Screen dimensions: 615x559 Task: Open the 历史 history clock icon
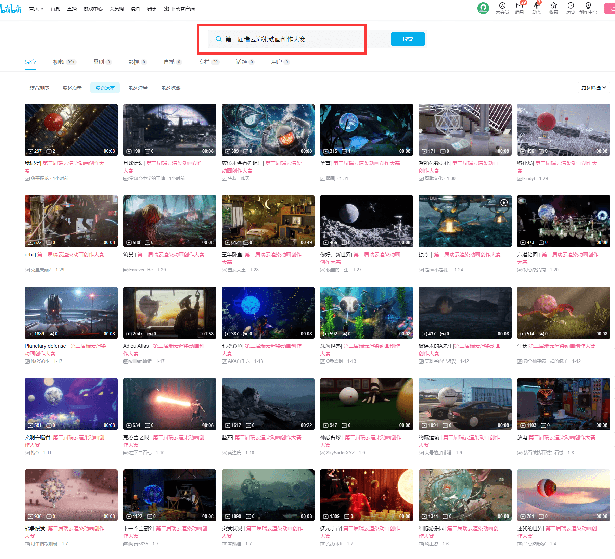pos(571,6)
